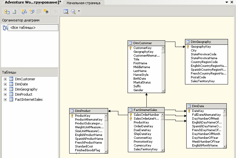Click the DimProduct diagram table header
Screen dimensions: 236x158
point(89,111)
